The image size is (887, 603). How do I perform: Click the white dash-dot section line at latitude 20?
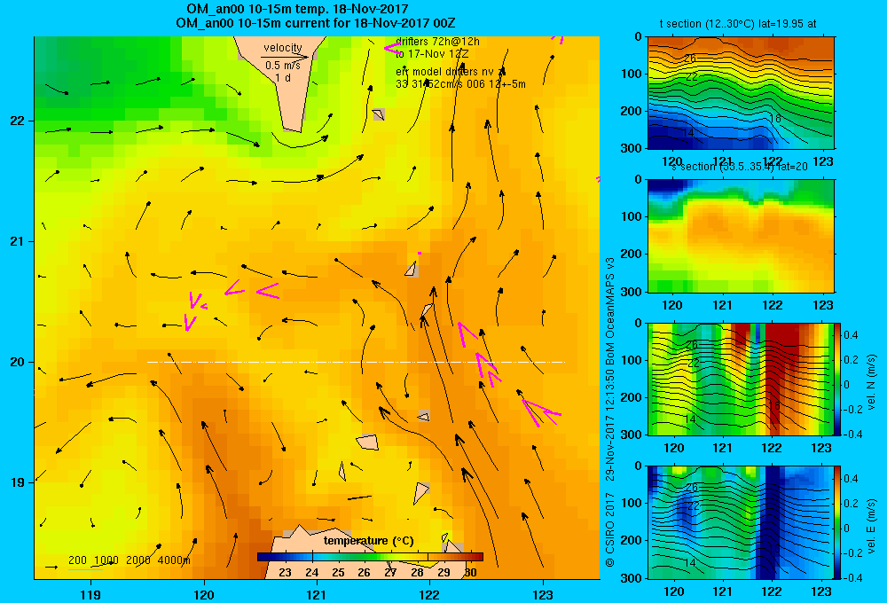point(356,362)
